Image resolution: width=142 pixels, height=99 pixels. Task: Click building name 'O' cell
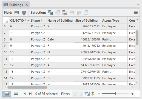tap(60, 52)
